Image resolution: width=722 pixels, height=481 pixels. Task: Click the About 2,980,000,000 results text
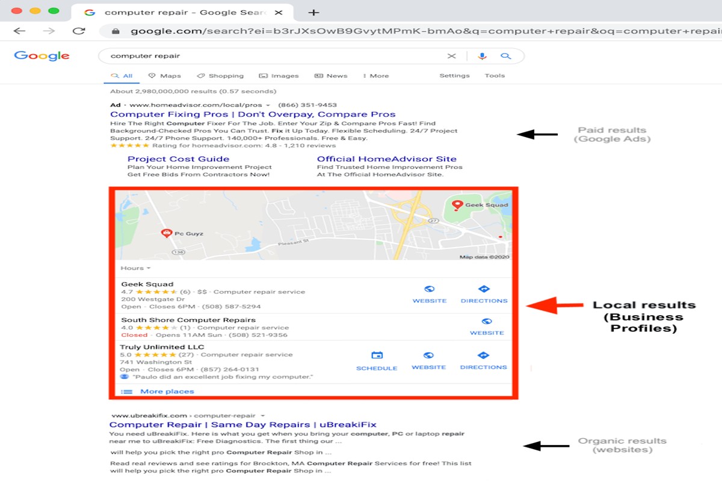(193, 91)
